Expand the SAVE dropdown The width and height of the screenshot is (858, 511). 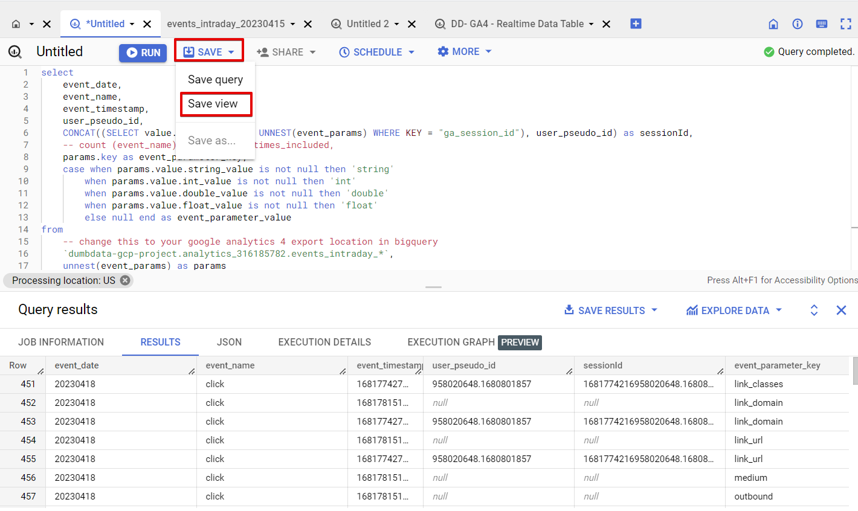tap(209, 52)
